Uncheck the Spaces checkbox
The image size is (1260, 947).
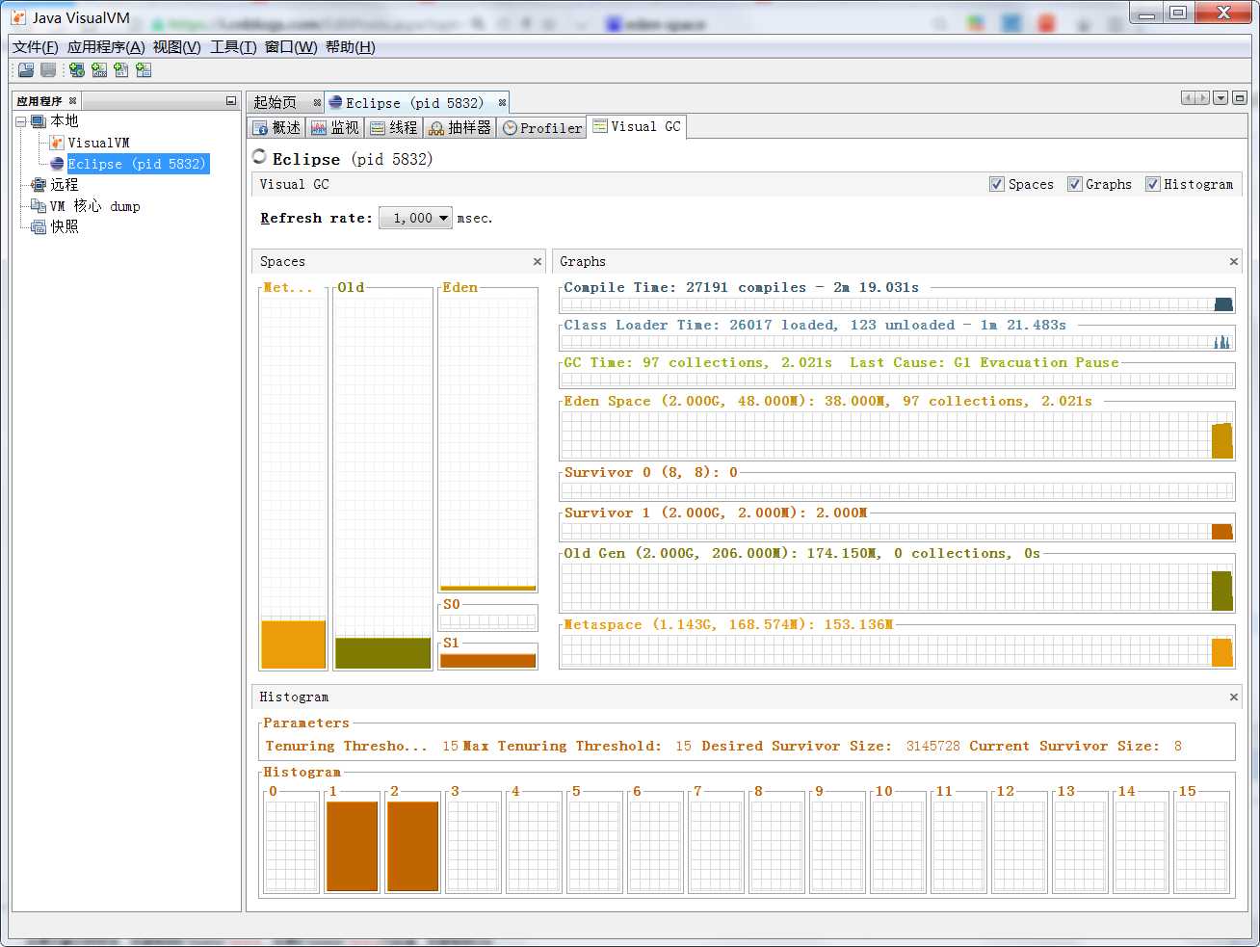point(997,184)
